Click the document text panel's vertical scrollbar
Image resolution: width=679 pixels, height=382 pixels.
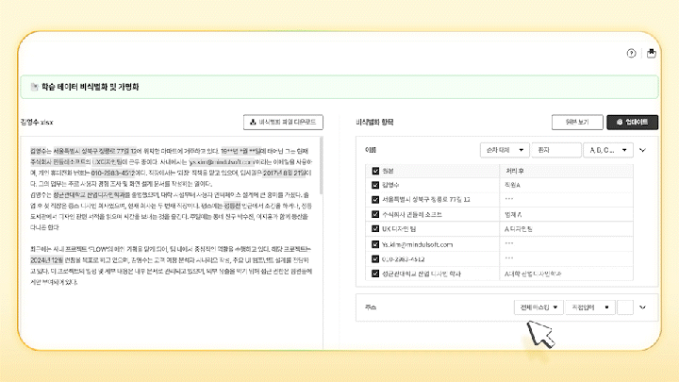coord(321,166)
